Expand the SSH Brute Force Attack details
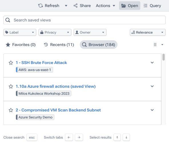169x144 pixels. click(x=152, y=63)
